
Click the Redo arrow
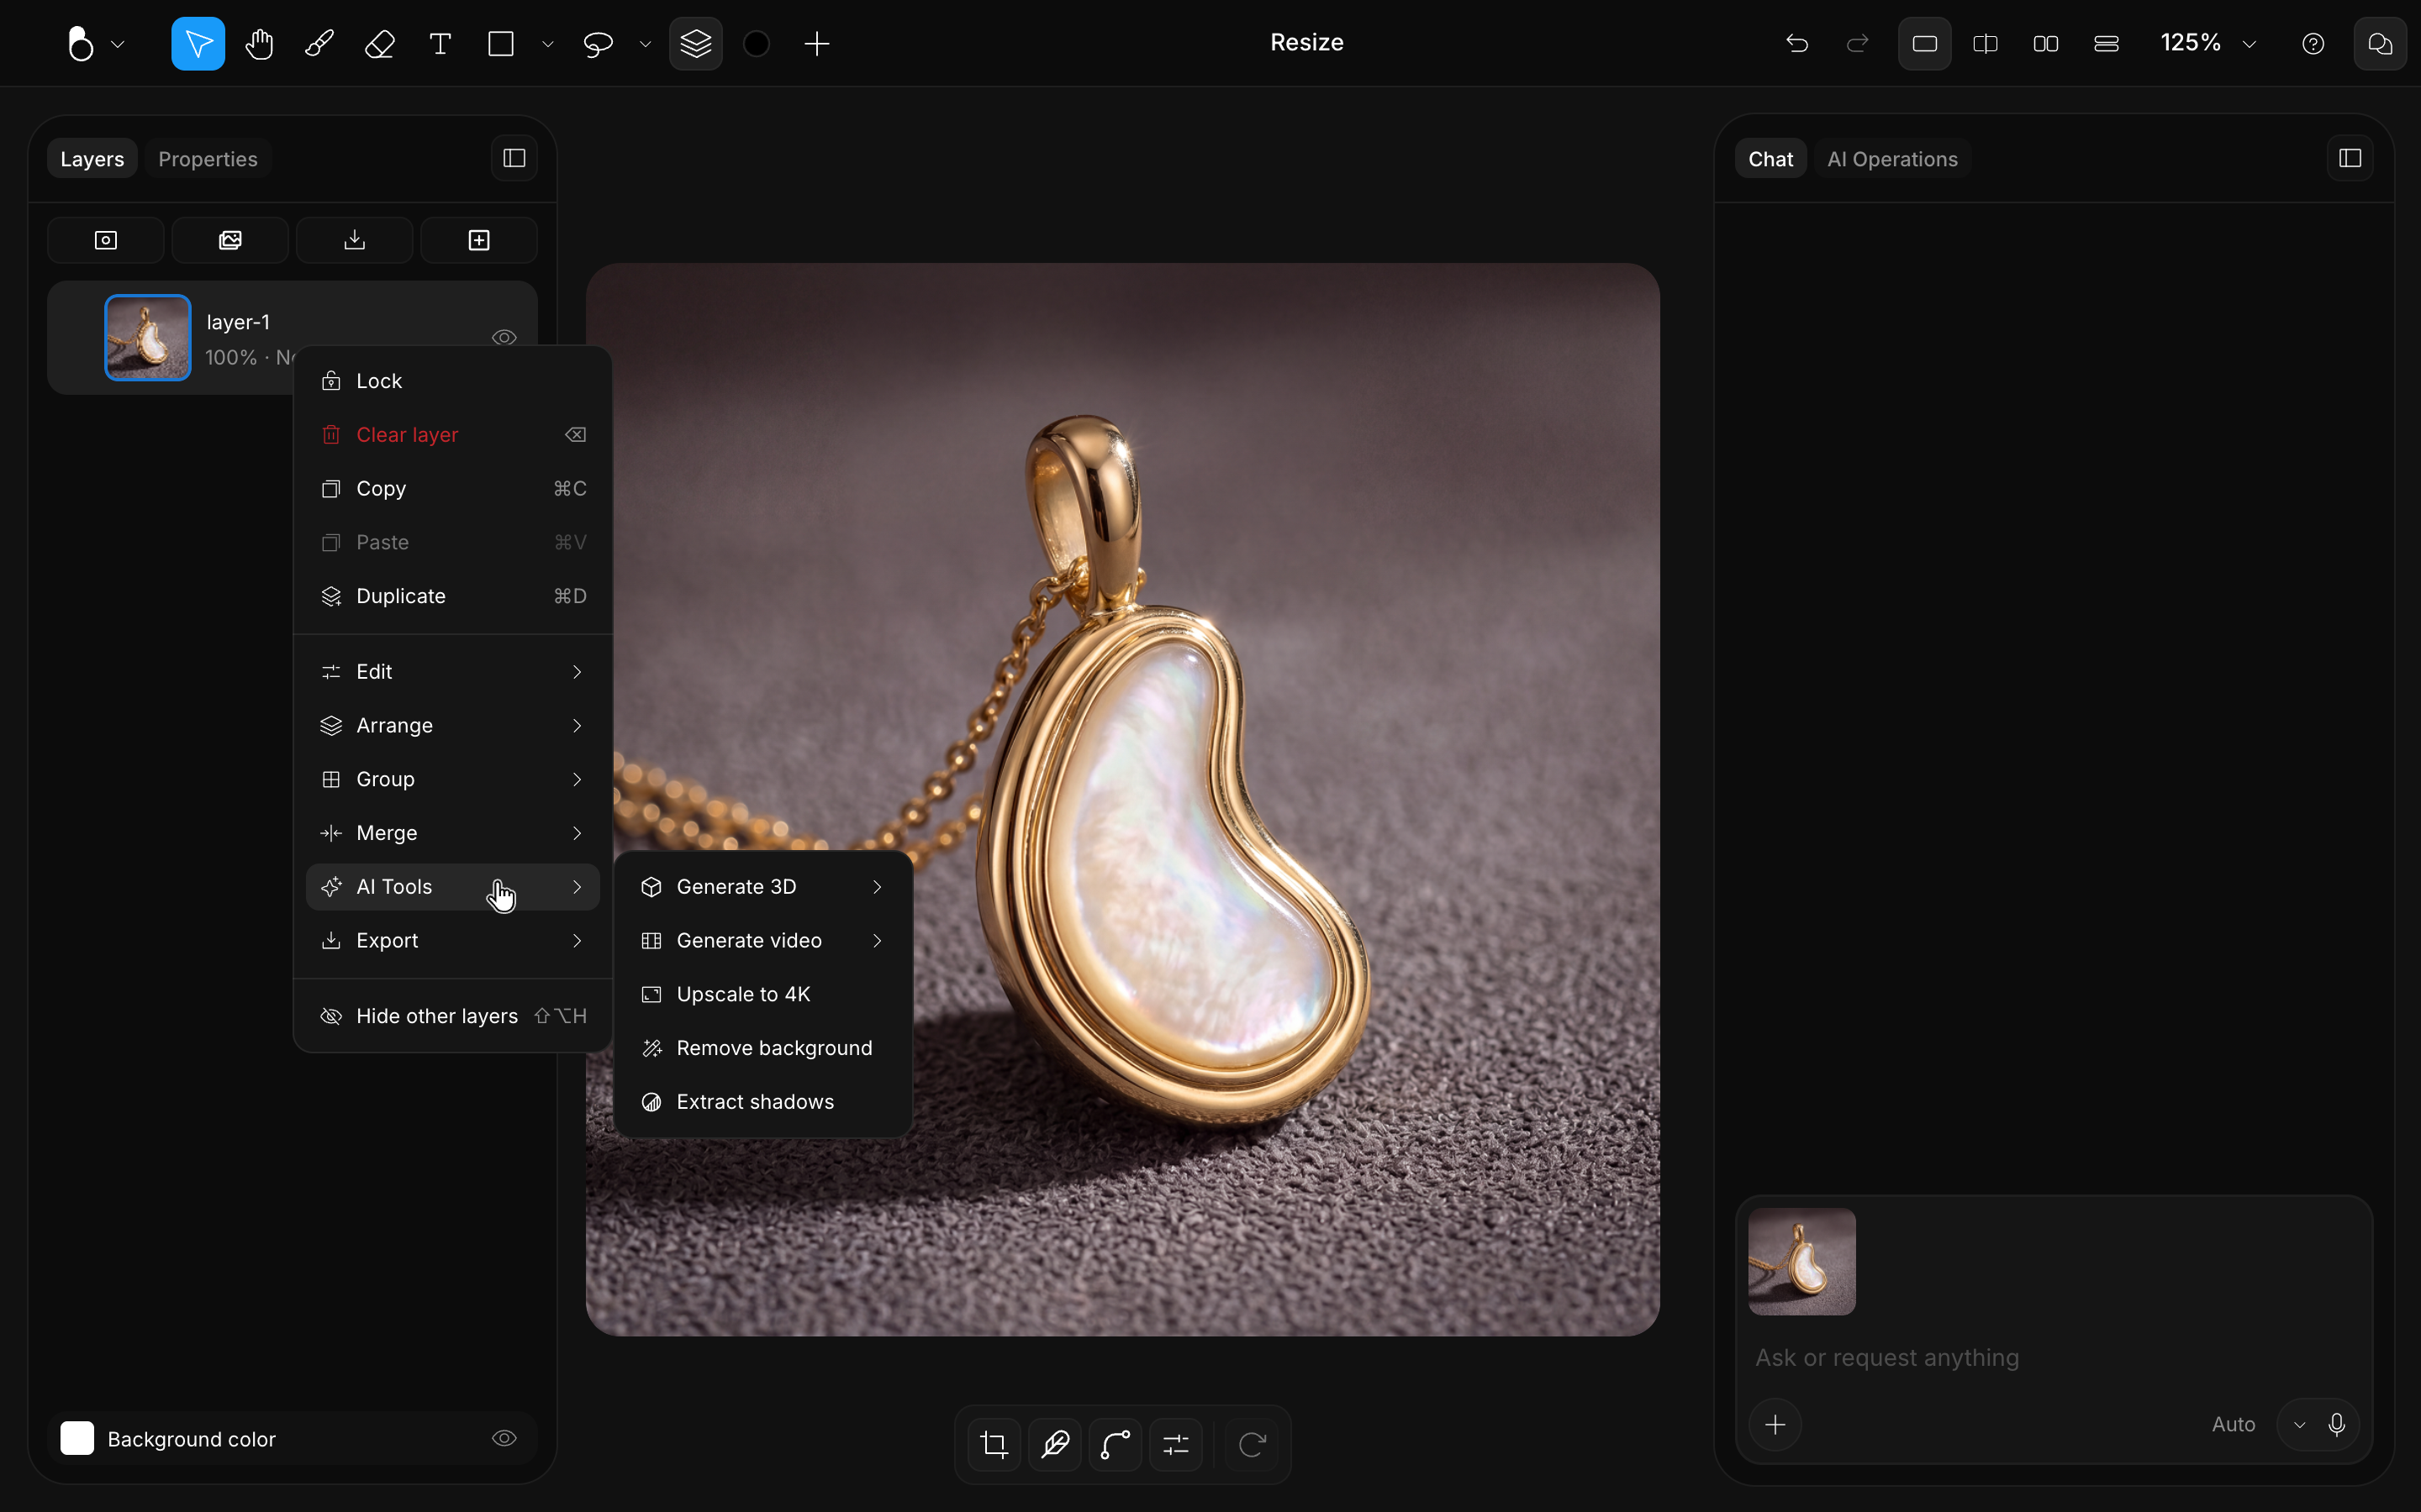1858,44
